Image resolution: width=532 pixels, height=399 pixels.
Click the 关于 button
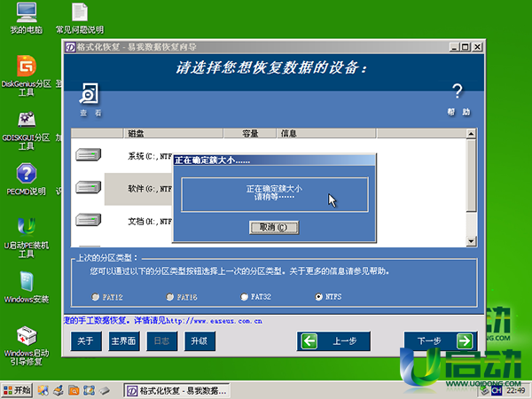[86, 341]
